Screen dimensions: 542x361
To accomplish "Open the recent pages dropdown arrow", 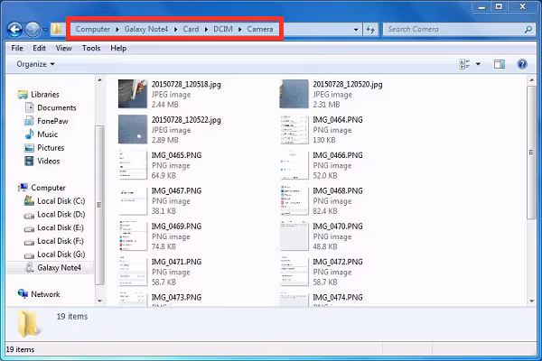I will click(45, 30).
